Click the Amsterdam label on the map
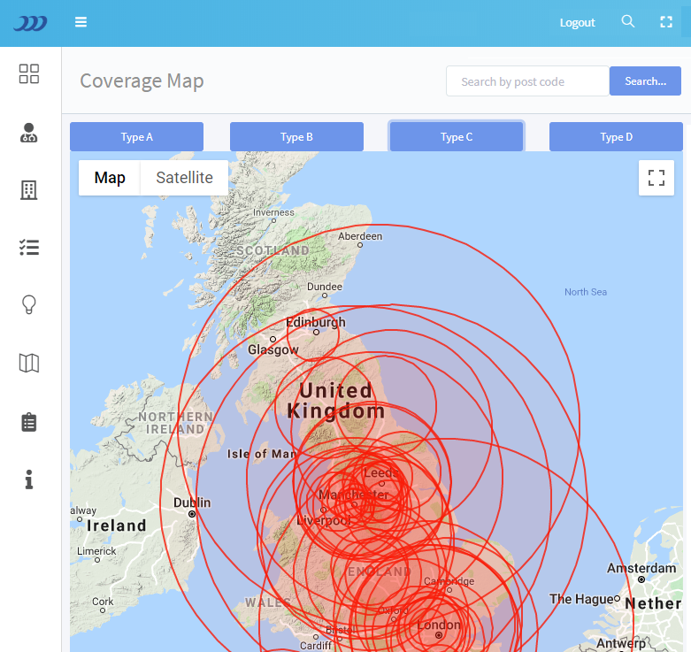Viewport: 691px width, 652px height. (641, 568)
